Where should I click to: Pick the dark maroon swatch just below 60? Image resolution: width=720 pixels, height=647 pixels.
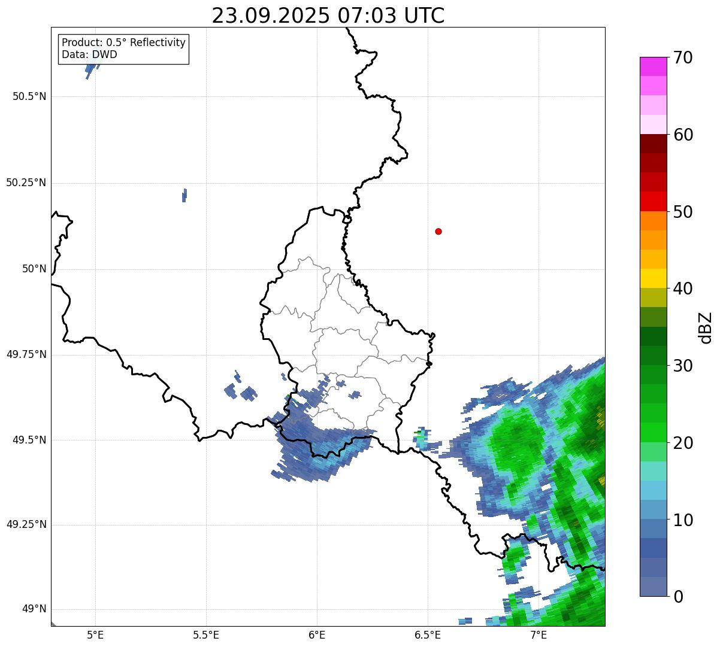pyautogui.click(x=654, y=144)
